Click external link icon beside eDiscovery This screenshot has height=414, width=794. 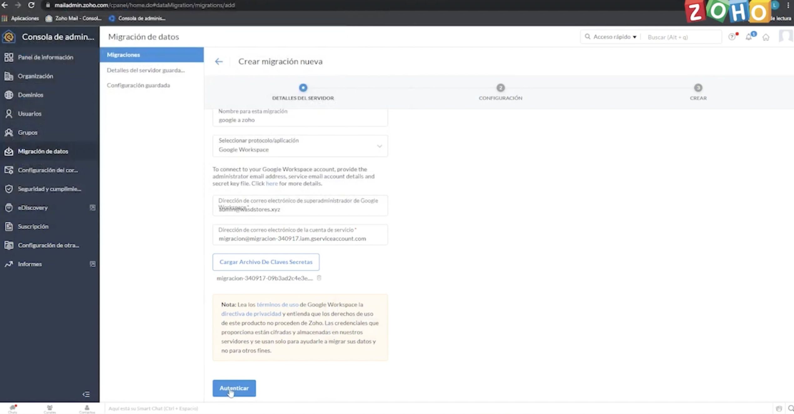[x=93, y=207]
